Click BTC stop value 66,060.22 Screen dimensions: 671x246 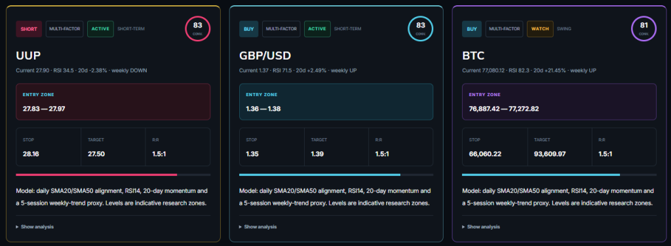(486, 154)
